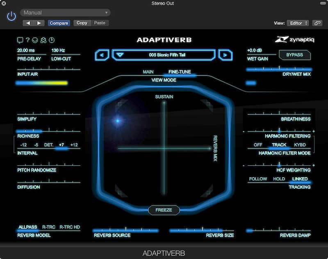
Task: Go to next Adaptiverb preset arrow
Action: 225,55
